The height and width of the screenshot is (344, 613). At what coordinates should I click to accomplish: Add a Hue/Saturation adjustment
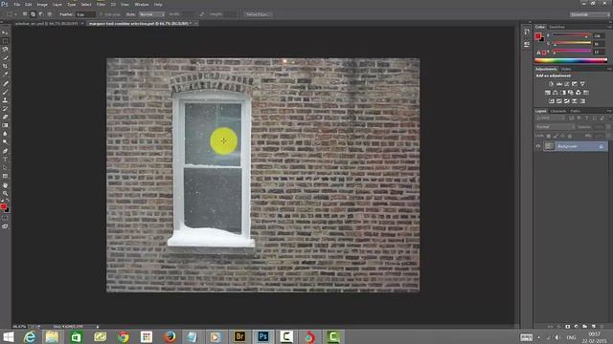tap(548, 93)
